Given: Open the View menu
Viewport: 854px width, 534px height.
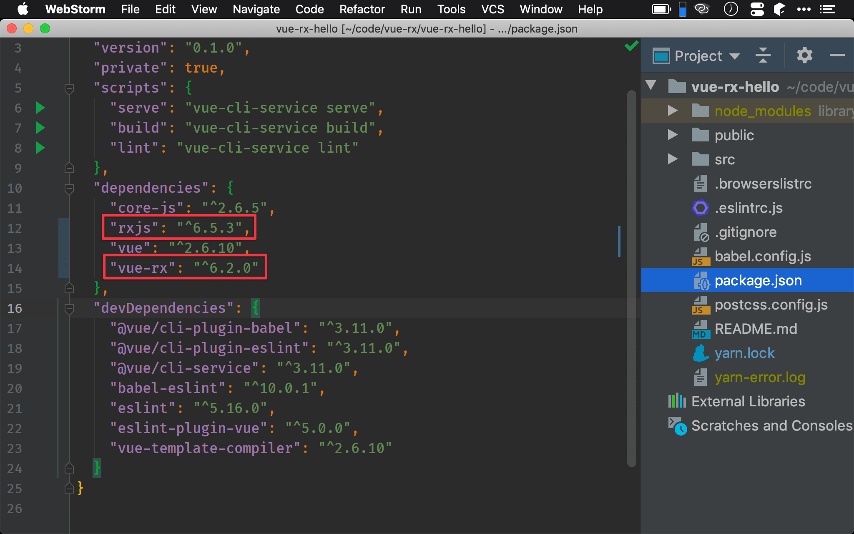Looking at the screenshot, I should coord(204,9).
